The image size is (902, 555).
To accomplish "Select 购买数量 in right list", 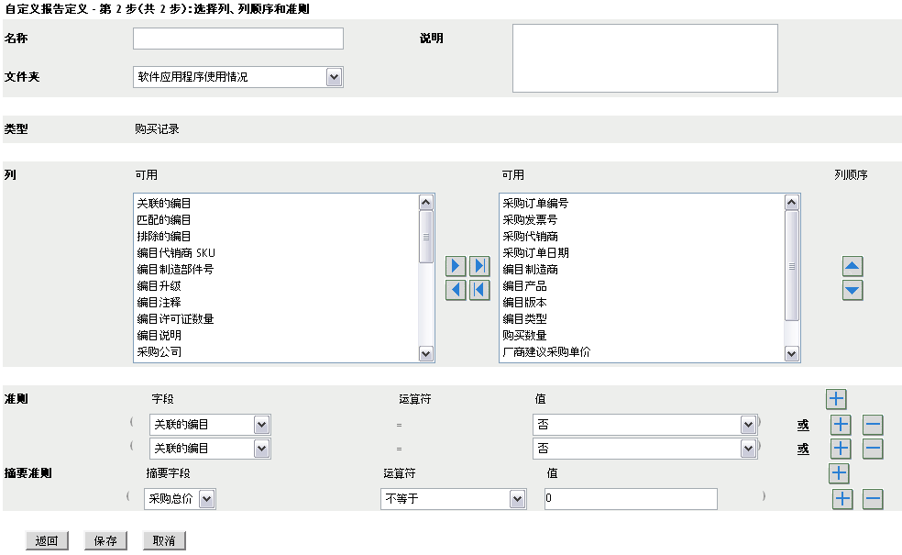I will tap(642, 336).
